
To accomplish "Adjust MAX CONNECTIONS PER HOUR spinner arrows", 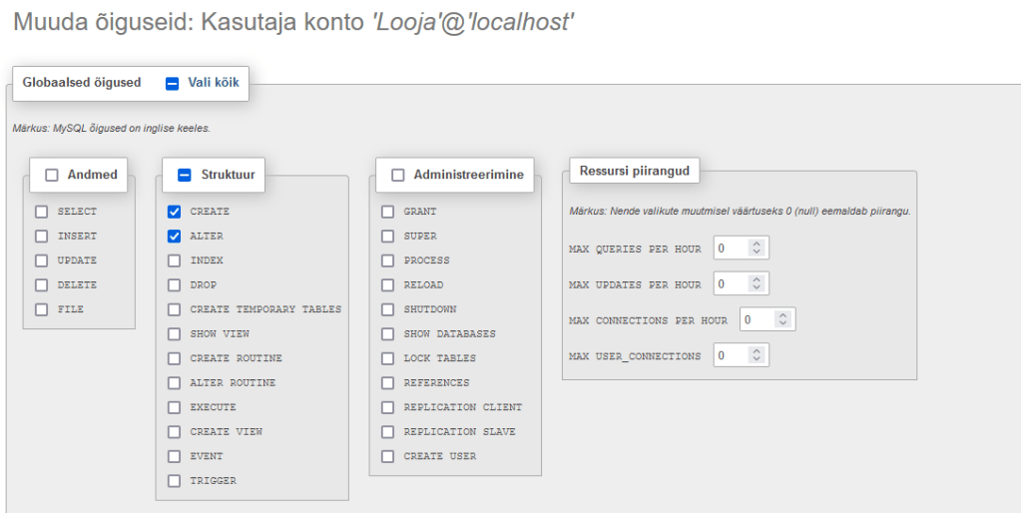I will 783,319.
